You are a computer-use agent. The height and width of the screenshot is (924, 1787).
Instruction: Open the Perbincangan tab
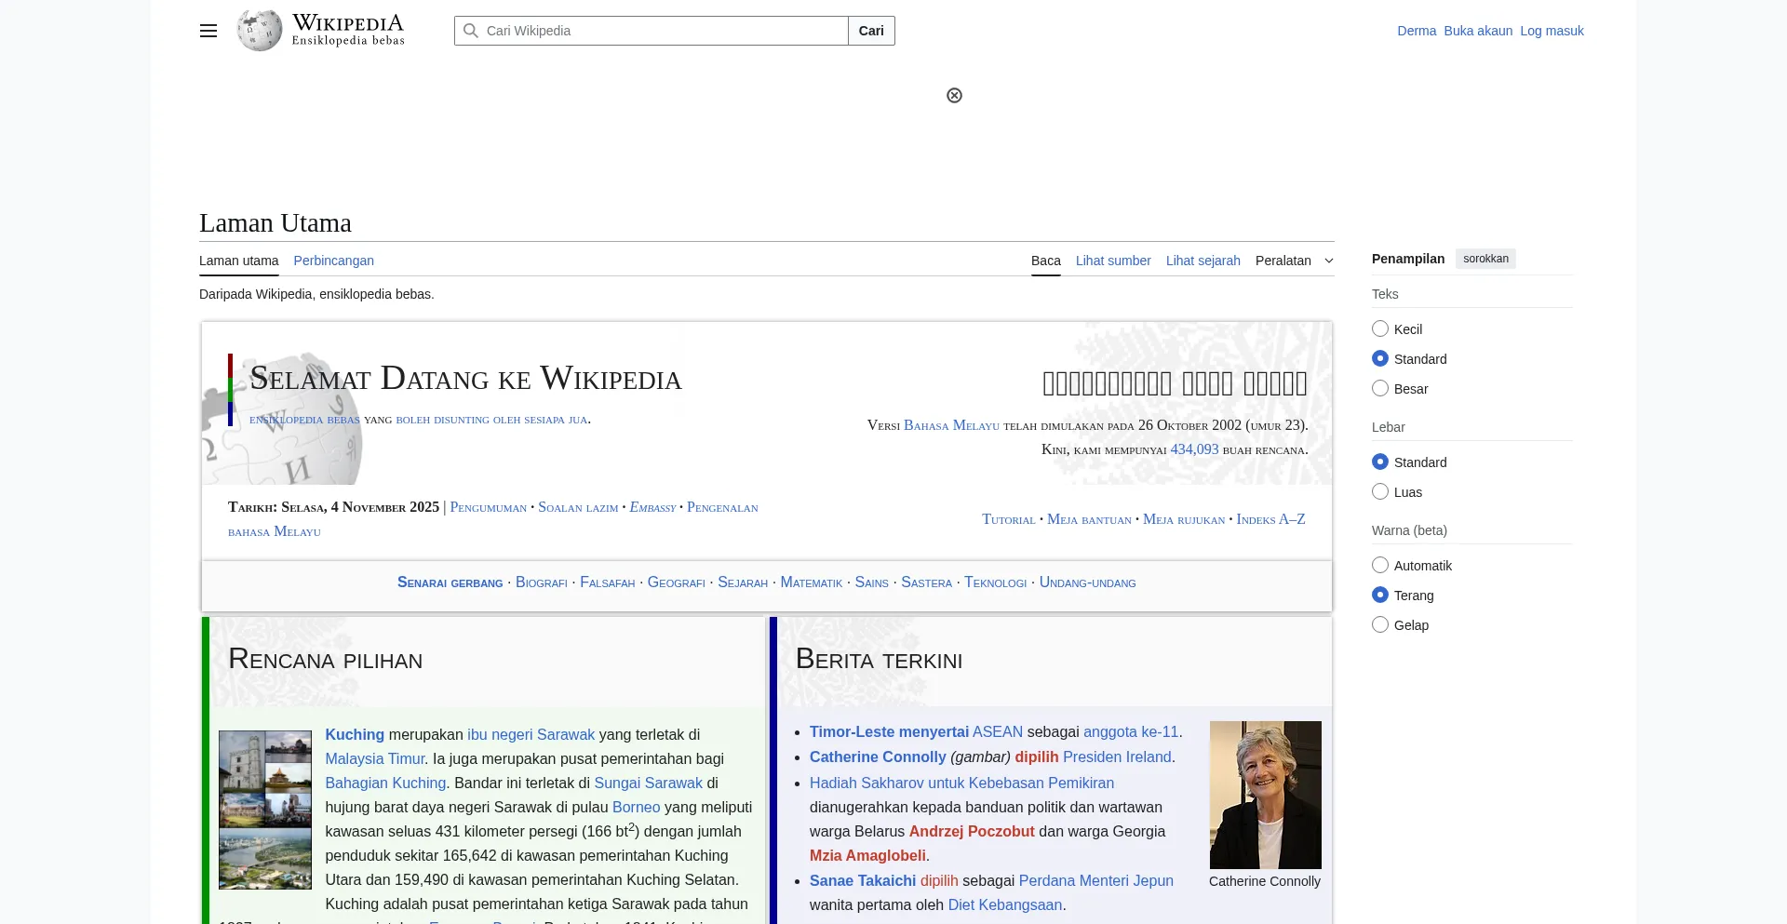[333, 261]
